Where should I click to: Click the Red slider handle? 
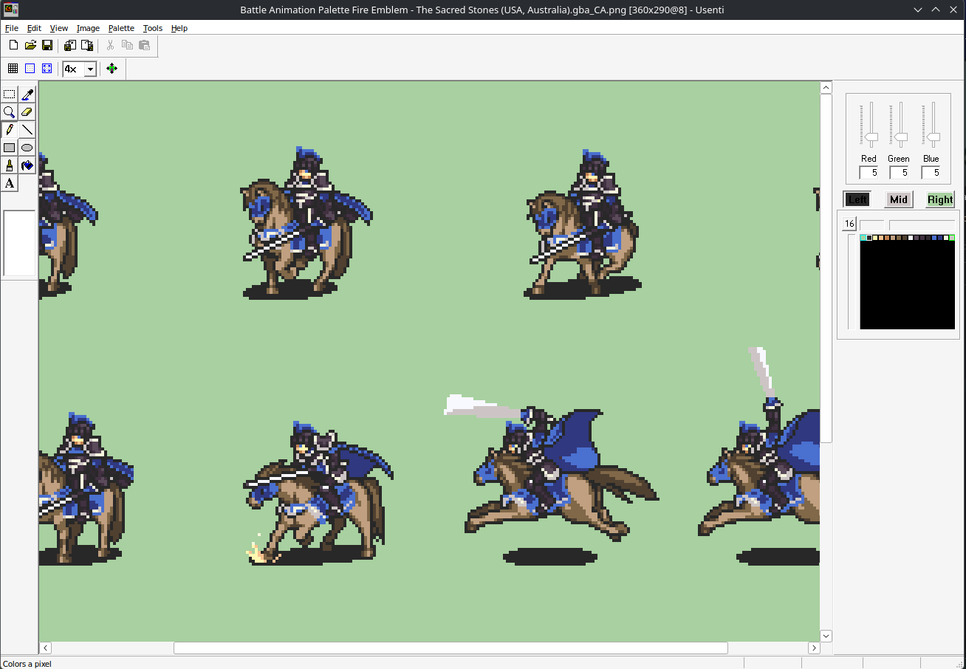[871, 137]
